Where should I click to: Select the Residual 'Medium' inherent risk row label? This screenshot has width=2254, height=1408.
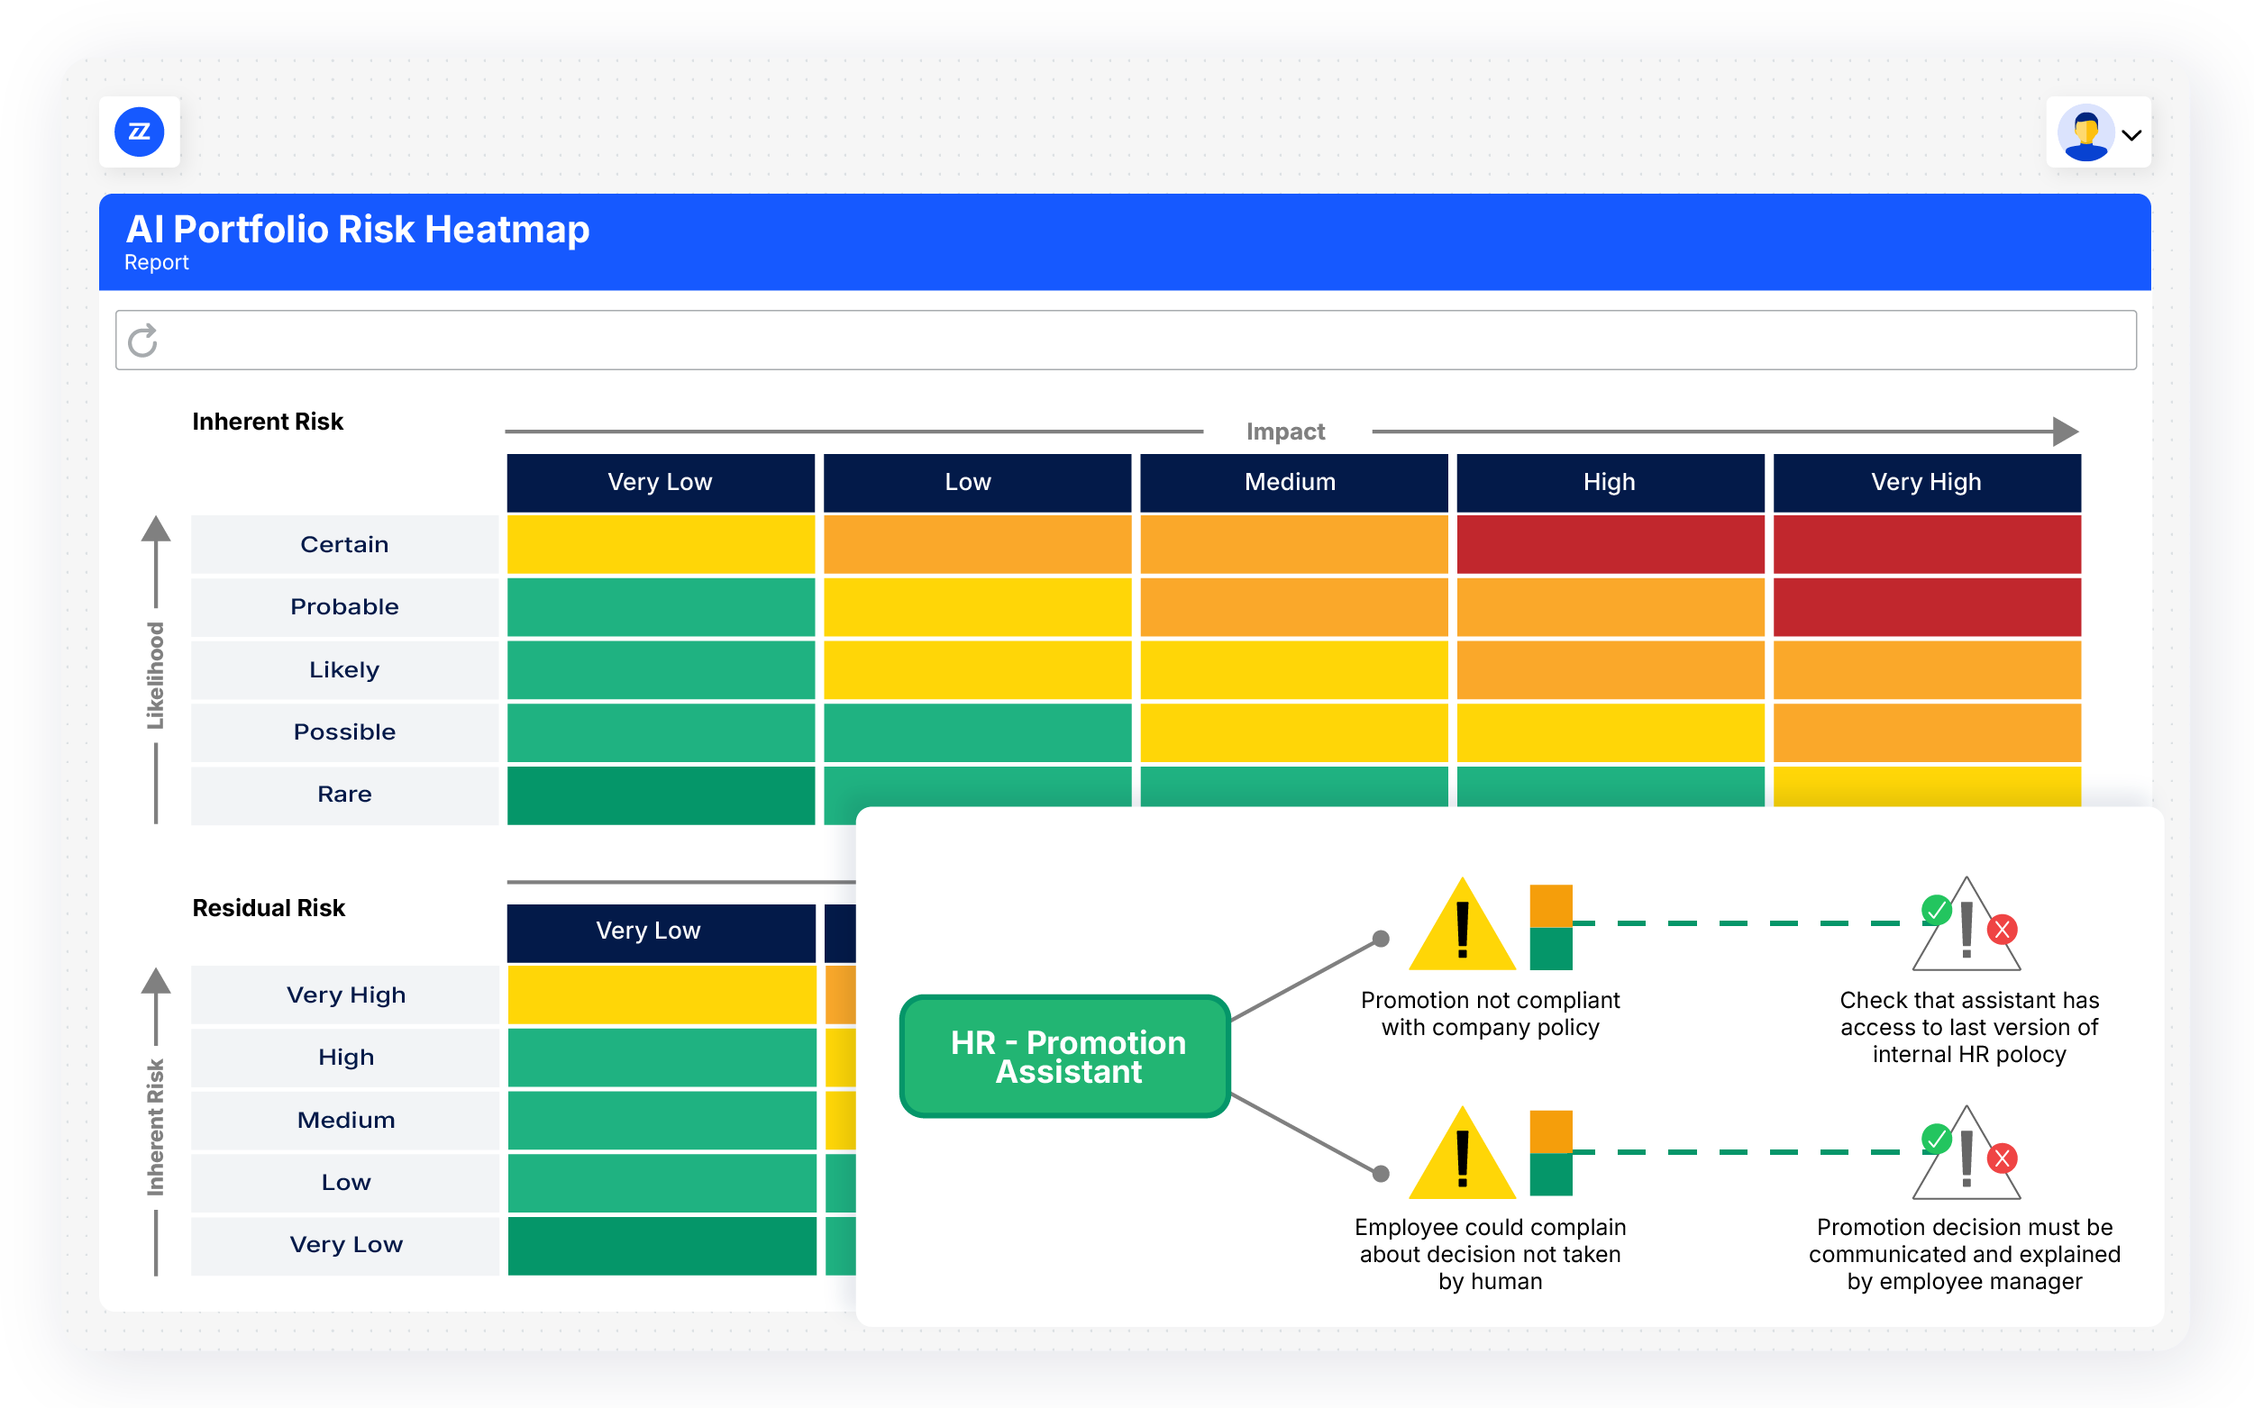345,1120
